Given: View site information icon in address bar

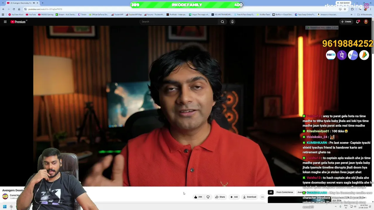Looking at the screenshot, I should tap(26, 9).
